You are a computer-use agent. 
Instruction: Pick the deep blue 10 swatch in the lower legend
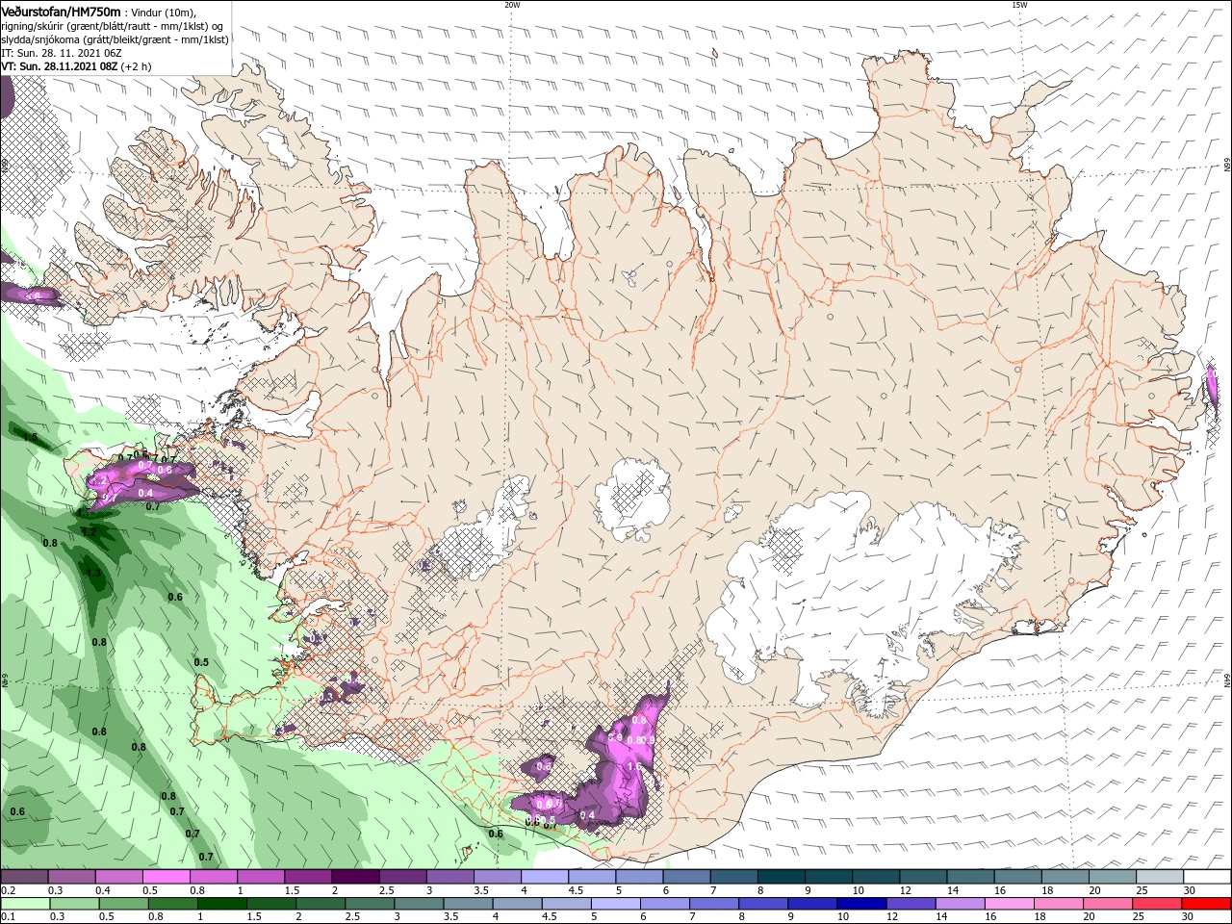pos(862,904)
